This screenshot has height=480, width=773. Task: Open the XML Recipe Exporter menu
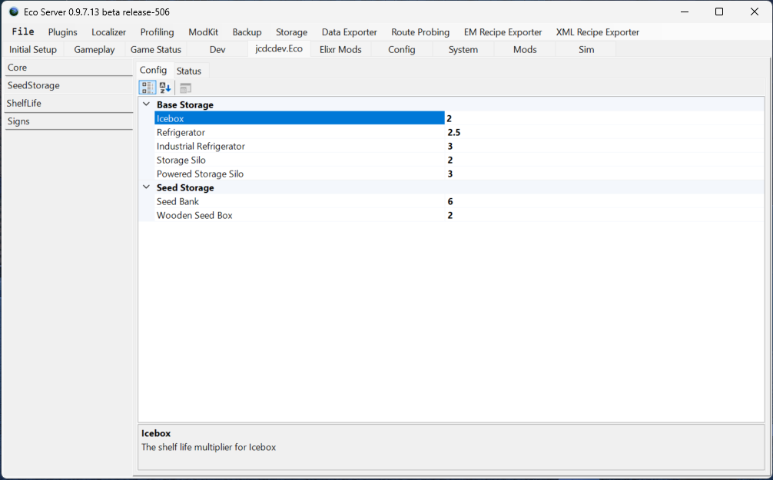coord(598,32)
